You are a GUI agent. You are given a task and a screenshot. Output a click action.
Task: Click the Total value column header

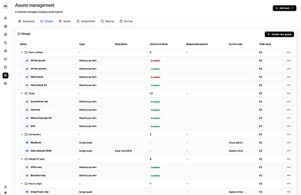[x=265, y=44]
